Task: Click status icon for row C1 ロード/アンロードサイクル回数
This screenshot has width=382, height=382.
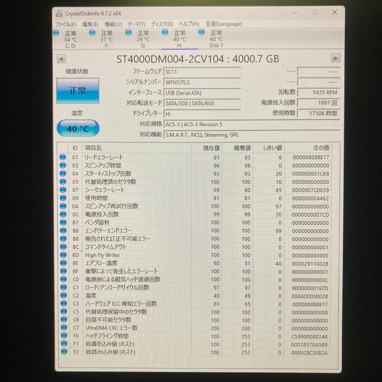Action: tap(64, 287)
